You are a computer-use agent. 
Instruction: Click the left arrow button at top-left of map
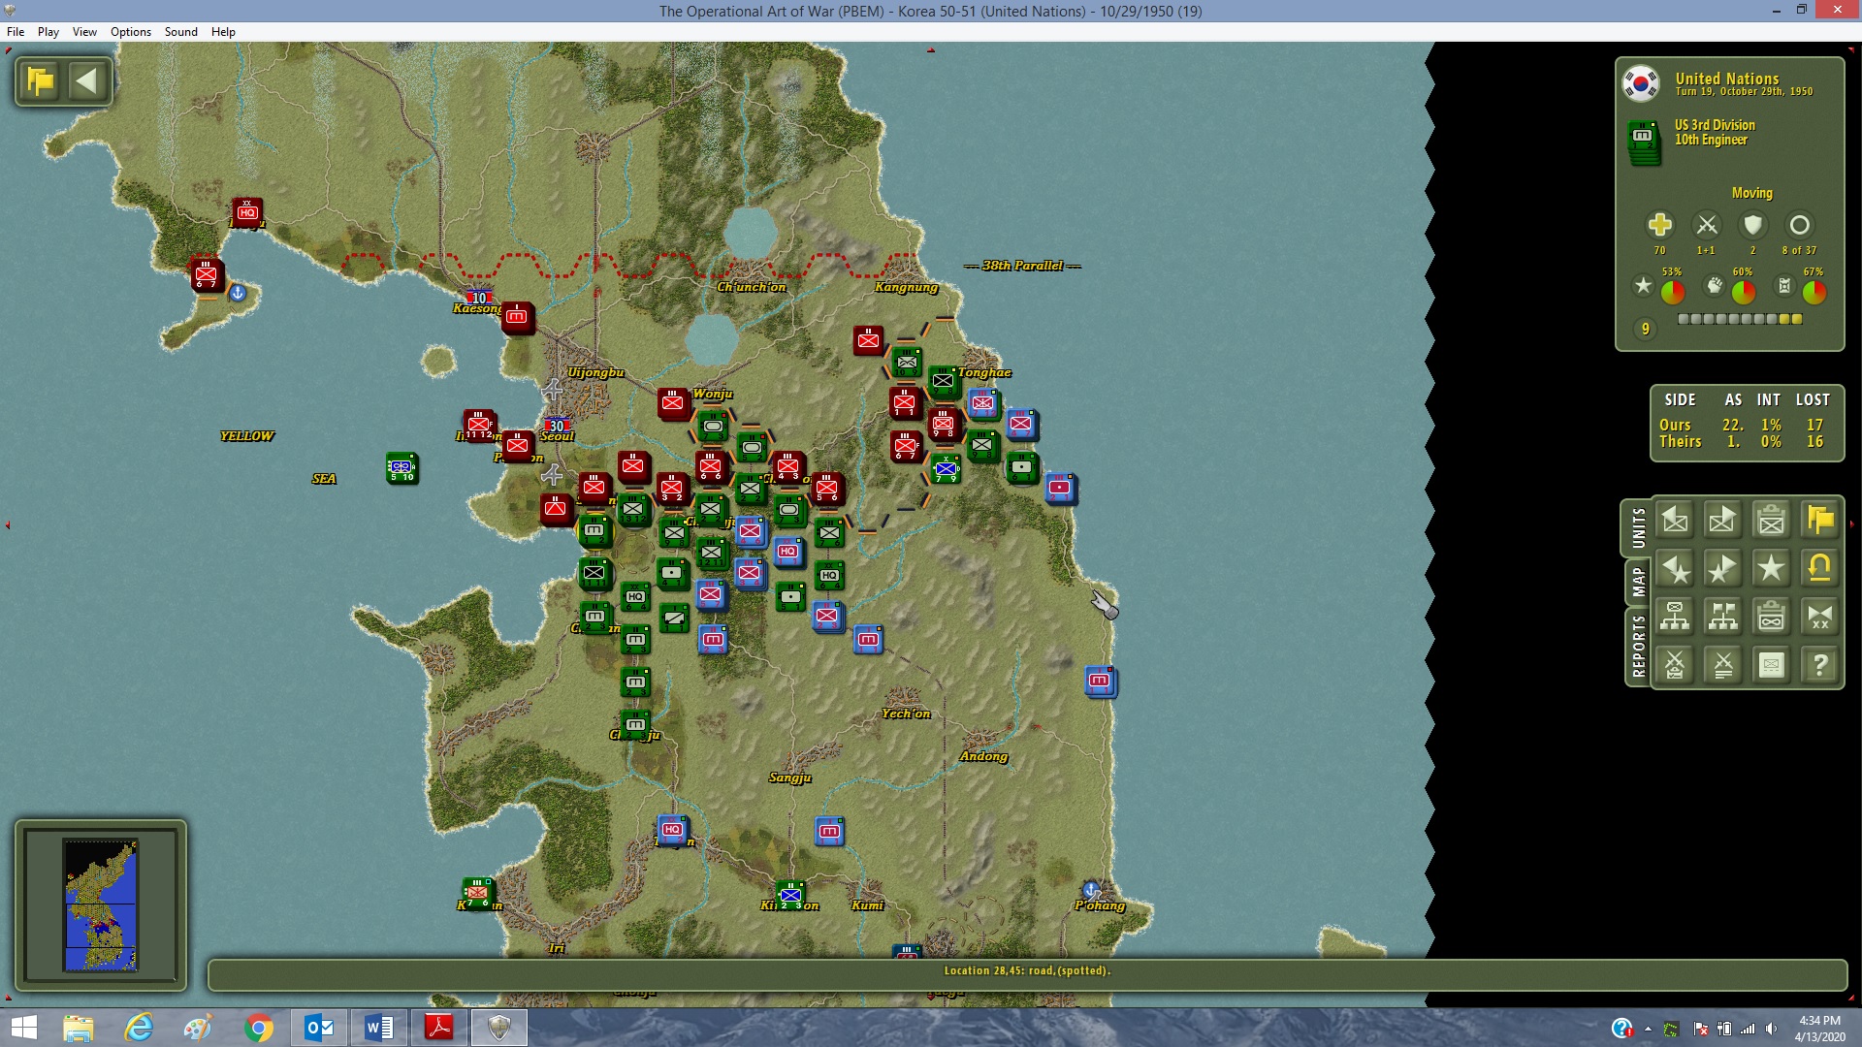(x=87, y=80)
